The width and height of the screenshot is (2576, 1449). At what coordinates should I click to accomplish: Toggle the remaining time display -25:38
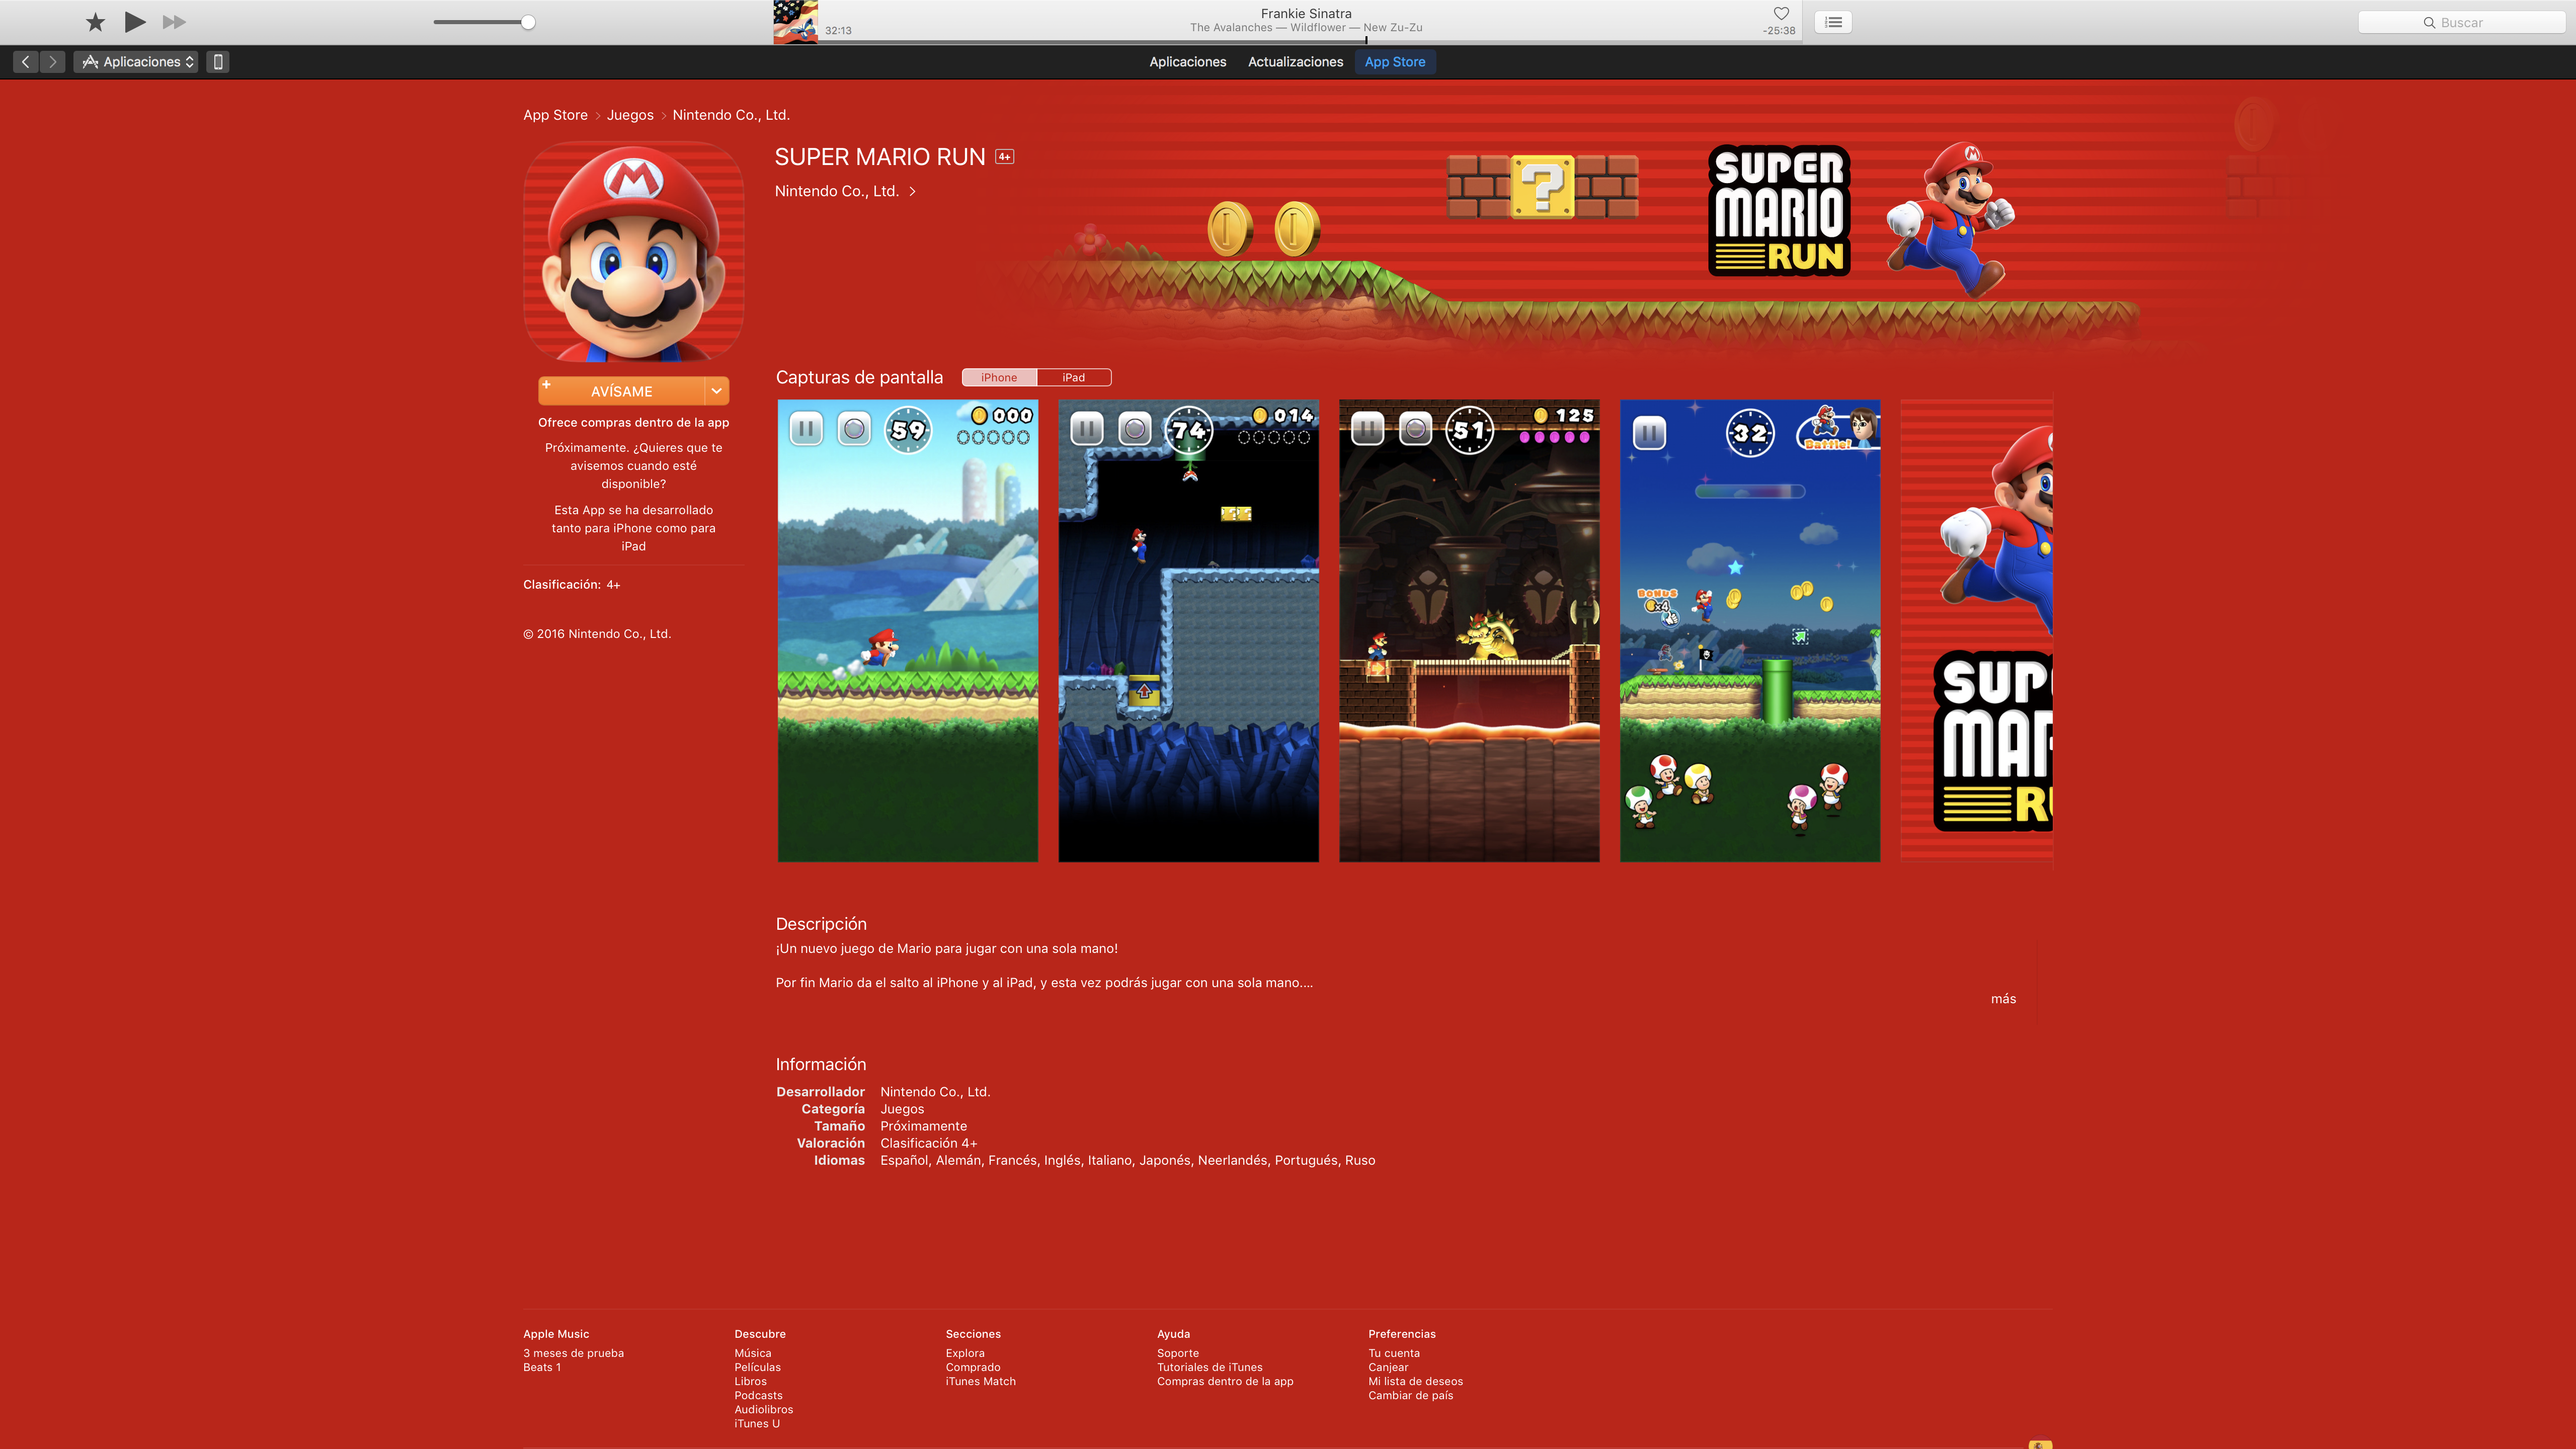[1779, 31]
